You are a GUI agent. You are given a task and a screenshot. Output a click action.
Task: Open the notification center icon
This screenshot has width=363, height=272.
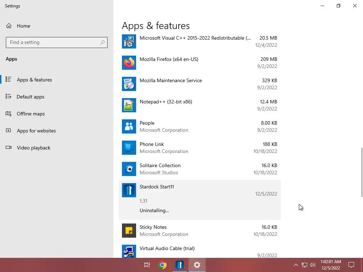pos(351,265)
